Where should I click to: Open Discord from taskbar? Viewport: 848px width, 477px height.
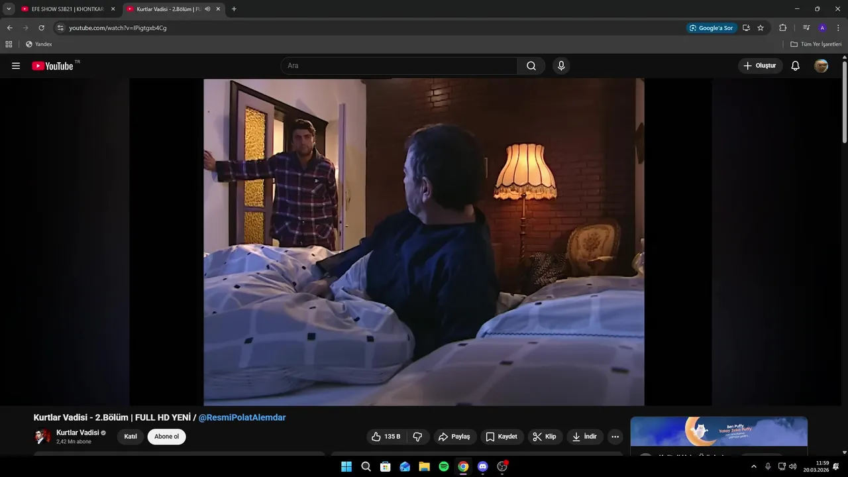point(482,466)
